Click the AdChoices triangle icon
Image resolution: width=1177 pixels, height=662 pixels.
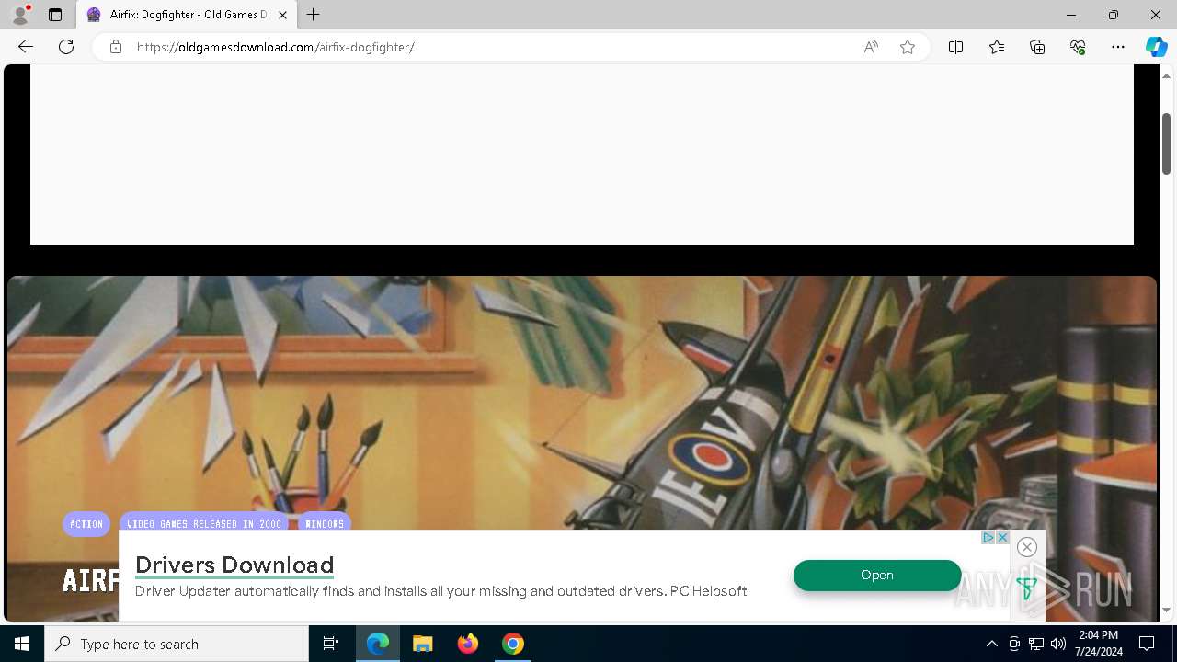point(988,537)
